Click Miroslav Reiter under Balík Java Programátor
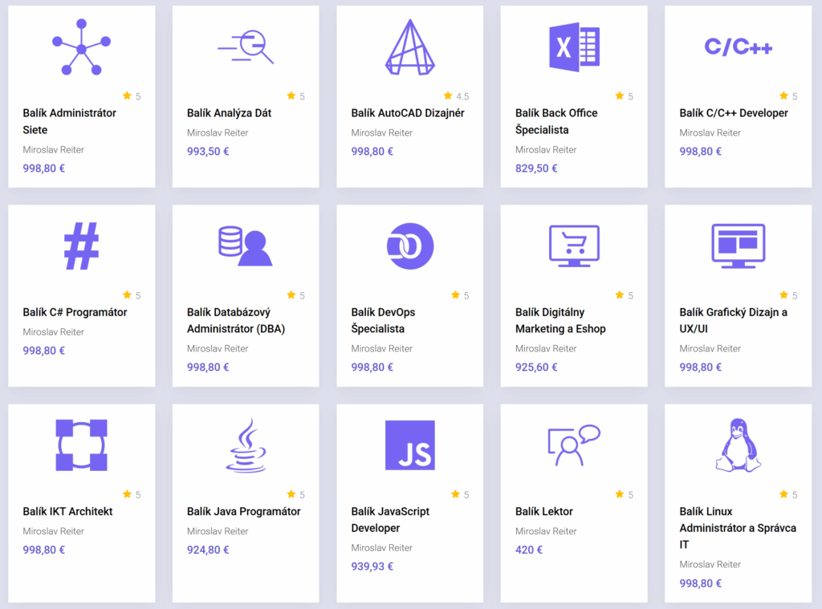 tap(218, 531)
